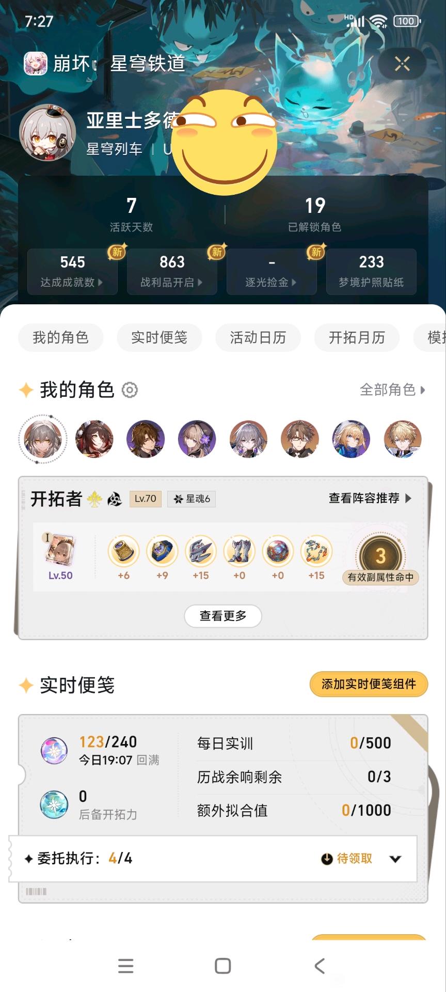Image resolution: width=446 pixels, height=992 pixels.
Task: Tap the +15 body relic icon
Action: tap(201, 551)
